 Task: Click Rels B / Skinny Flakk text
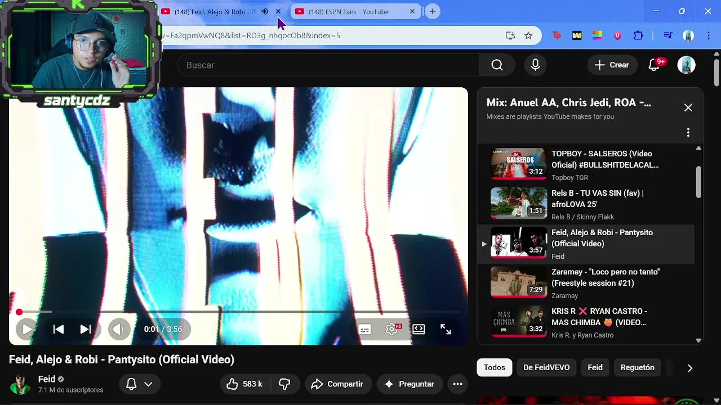click(x=582, y=217)
